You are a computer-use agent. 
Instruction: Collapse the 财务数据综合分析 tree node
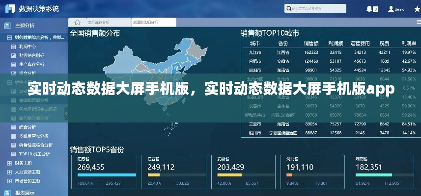[x=9, y=38]
